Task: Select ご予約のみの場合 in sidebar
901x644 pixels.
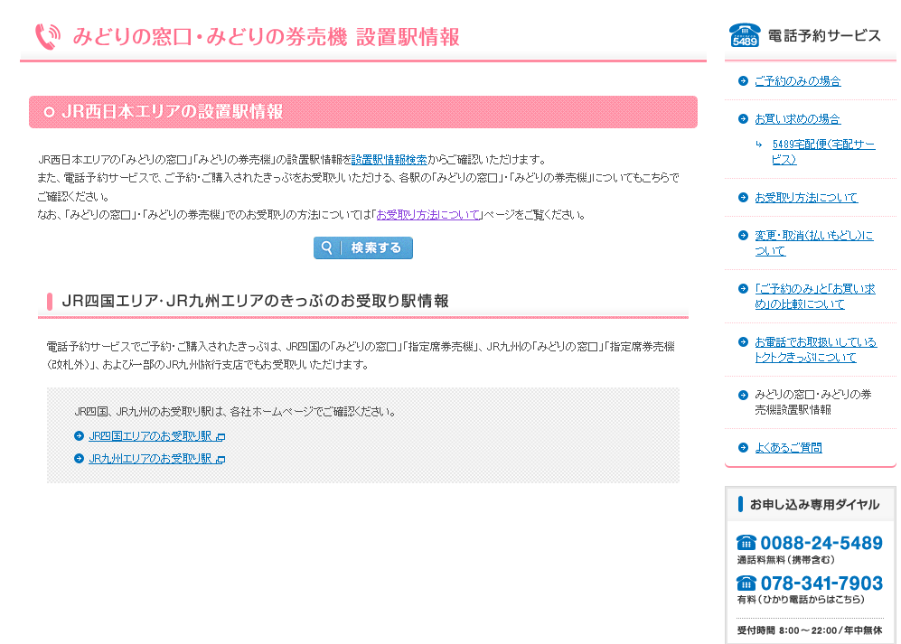Action: tap(798, 81)
